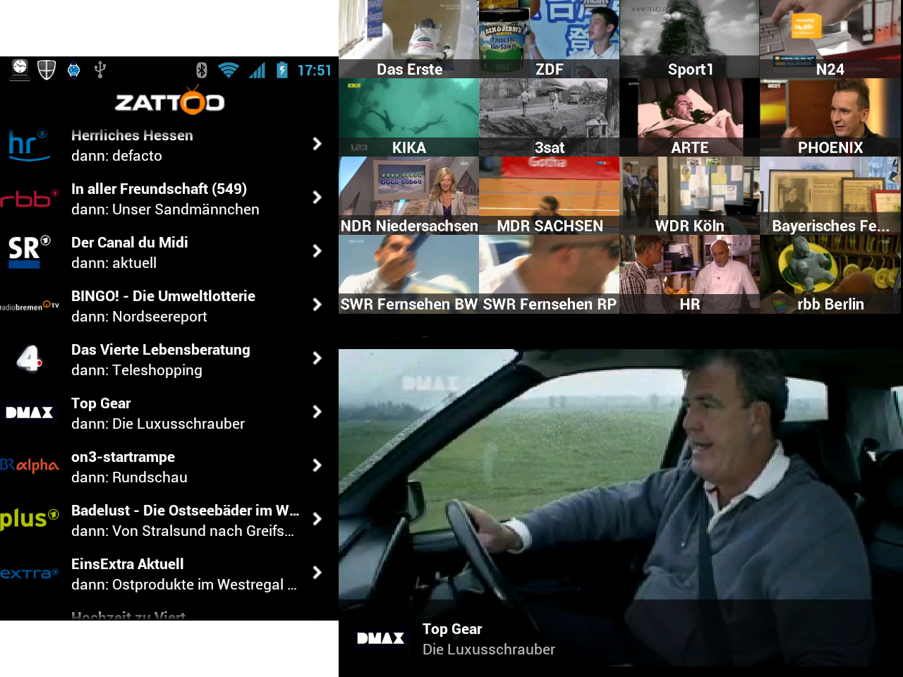Tap the 17:51 clock in status bar

[x=314, y=71]
